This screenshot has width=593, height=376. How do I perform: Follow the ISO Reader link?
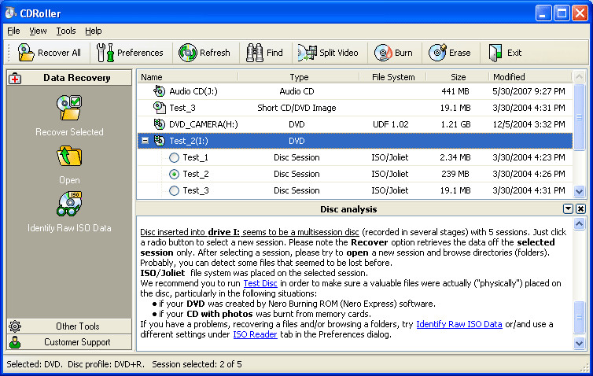click(x=255, y=334)
